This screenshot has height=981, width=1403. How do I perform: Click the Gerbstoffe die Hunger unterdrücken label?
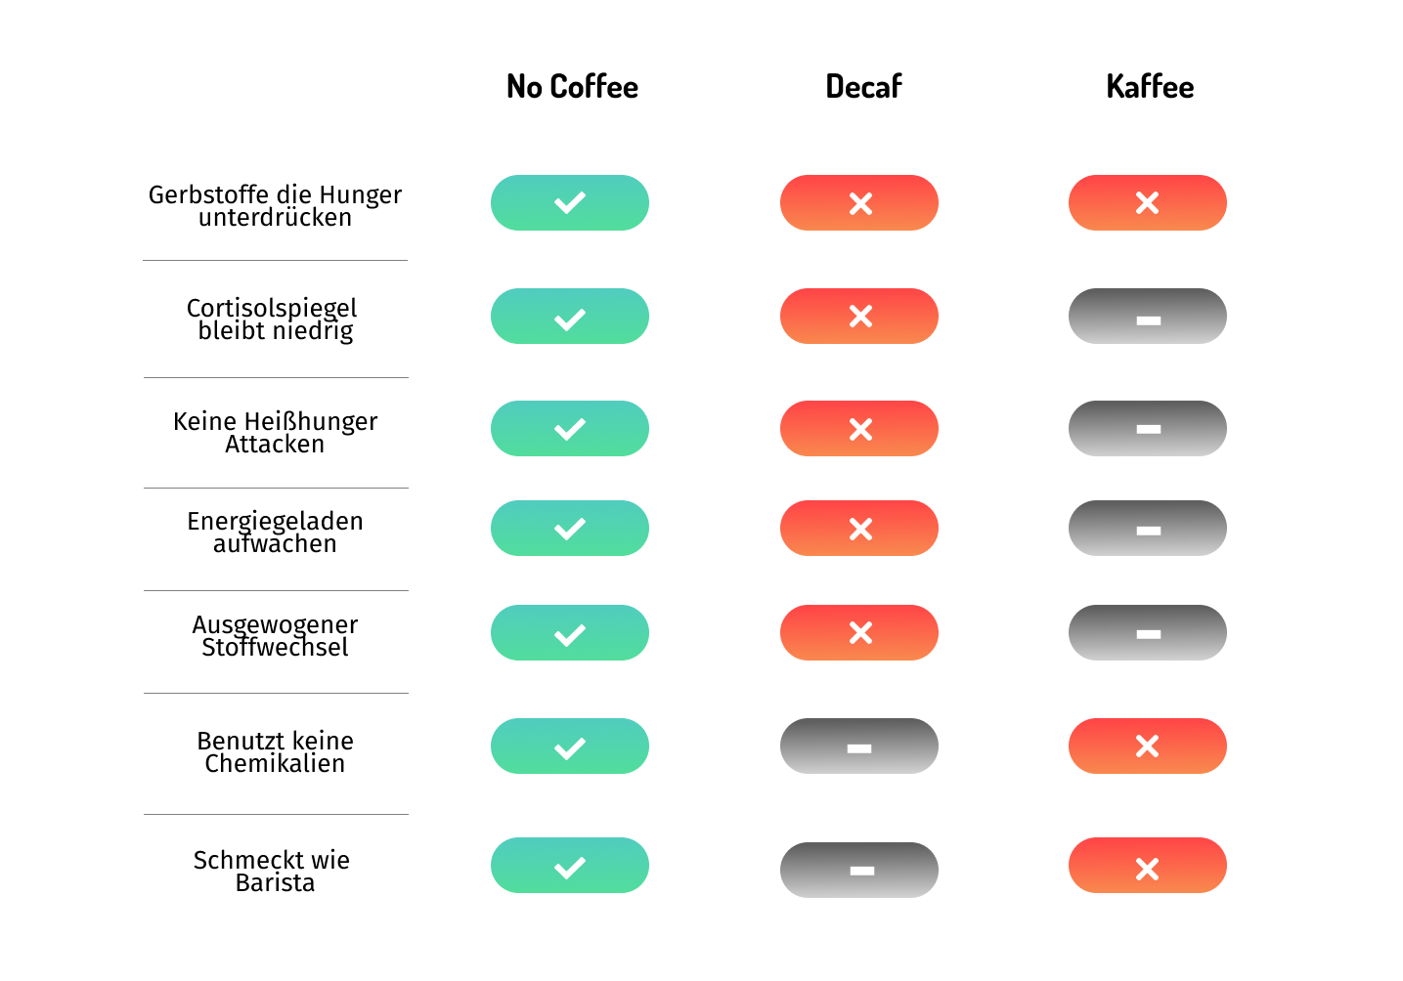click(x=275, y=206)
